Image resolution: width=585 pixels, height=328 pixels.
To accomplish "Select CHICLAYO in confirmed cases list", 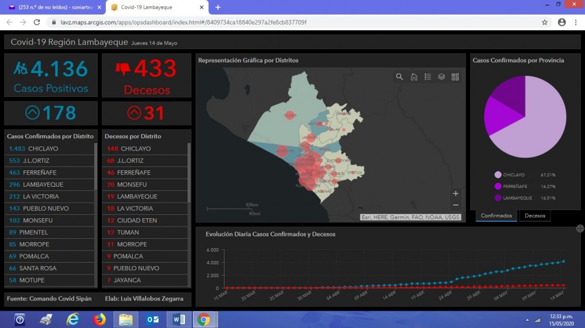I will pos(43,149).
